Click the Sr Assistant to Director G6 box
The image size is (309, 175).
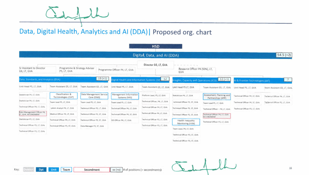click(x=37, y=70)
